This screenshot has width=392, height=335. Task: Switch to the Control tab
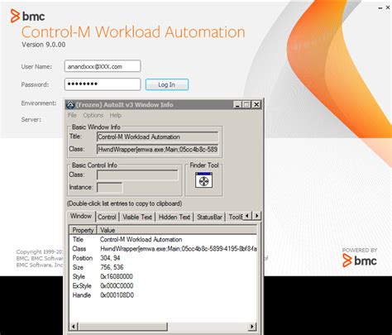(107, 217)
